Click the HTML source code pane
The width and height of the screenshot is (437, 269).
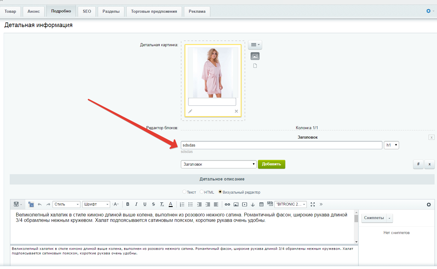tap(184, 255)
